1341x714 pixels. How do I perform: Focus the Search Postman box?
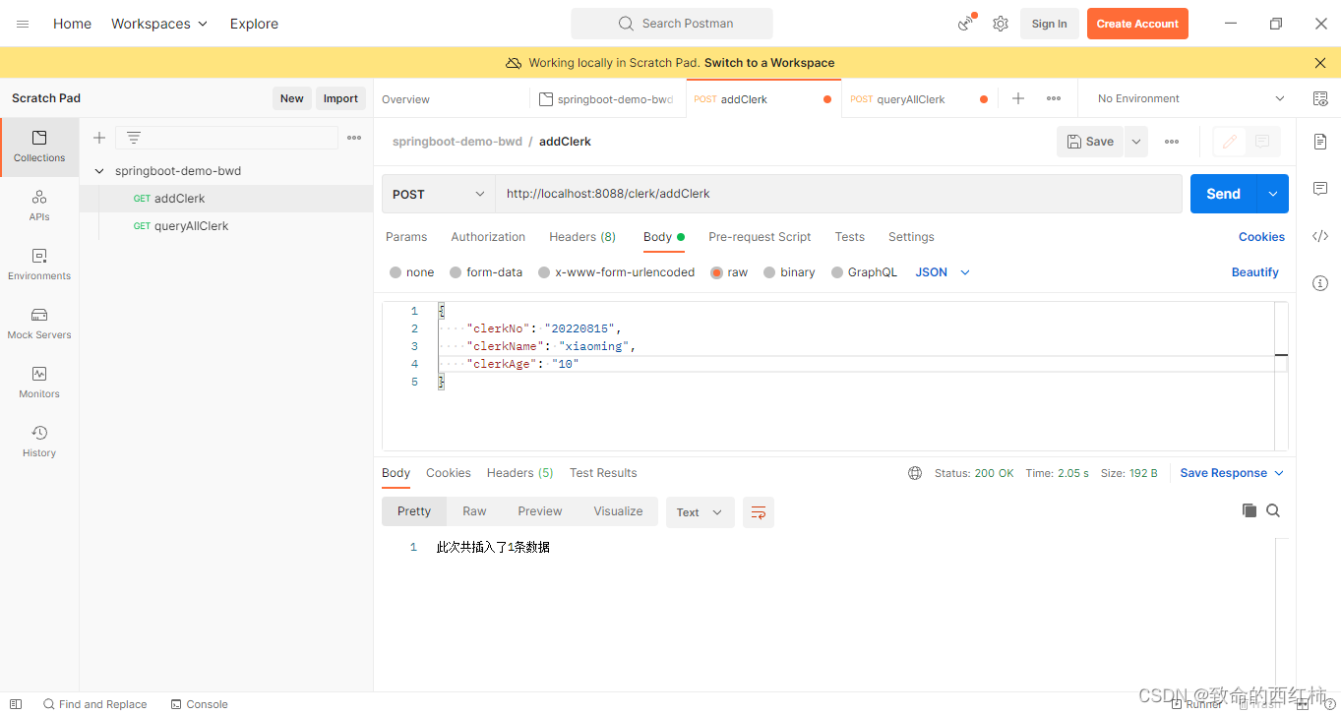(x=672, y=24)
